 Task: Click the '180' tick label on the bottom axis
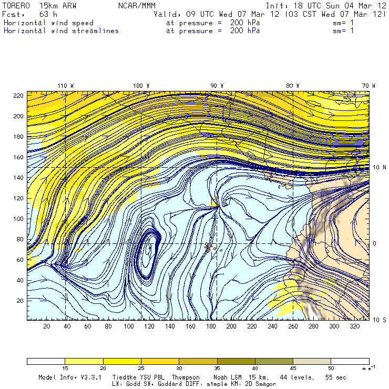pyautogui.click(x=211, y=326)
